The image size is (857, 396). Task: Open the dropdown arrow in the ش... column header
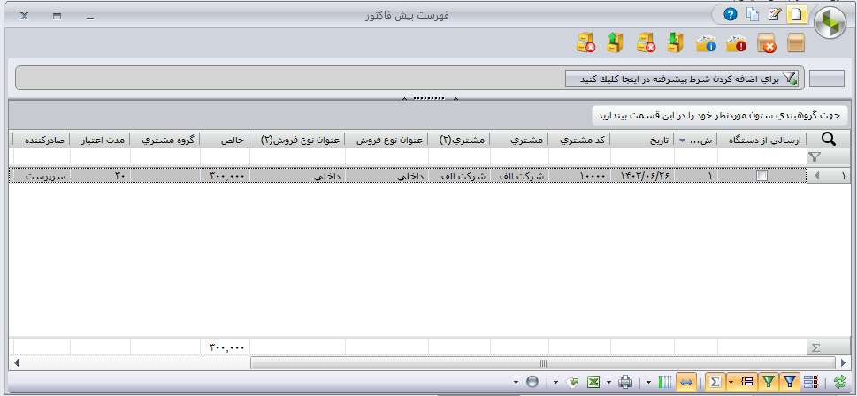tap(682, 141)
